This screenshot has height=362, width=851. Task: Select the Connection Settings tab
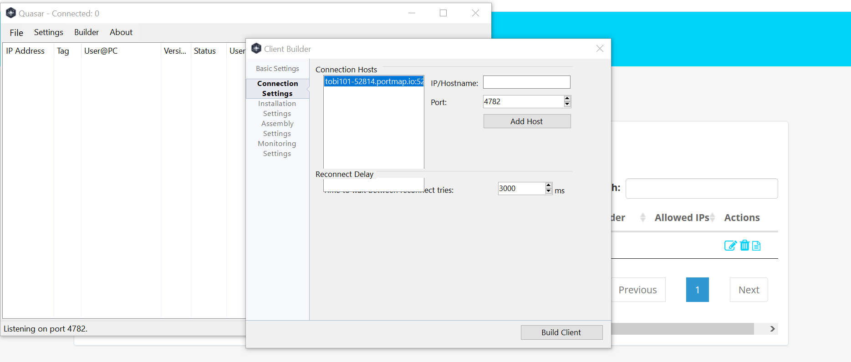coord(277,88)
